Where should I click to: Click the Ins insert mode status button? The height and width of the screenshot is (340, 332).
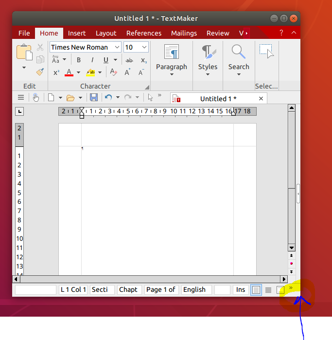tap(241, 289)
